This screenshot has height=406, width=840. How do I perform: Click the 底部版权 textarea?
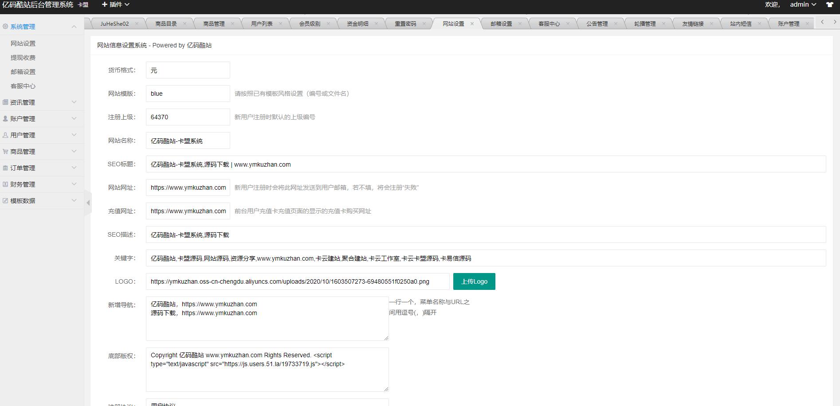click(x=267, y=370)
